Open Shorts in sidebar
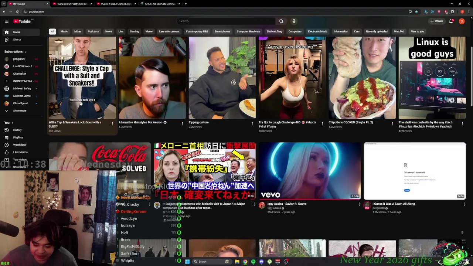Viewport: 473px width, 266px height. (x=21, y=40)
